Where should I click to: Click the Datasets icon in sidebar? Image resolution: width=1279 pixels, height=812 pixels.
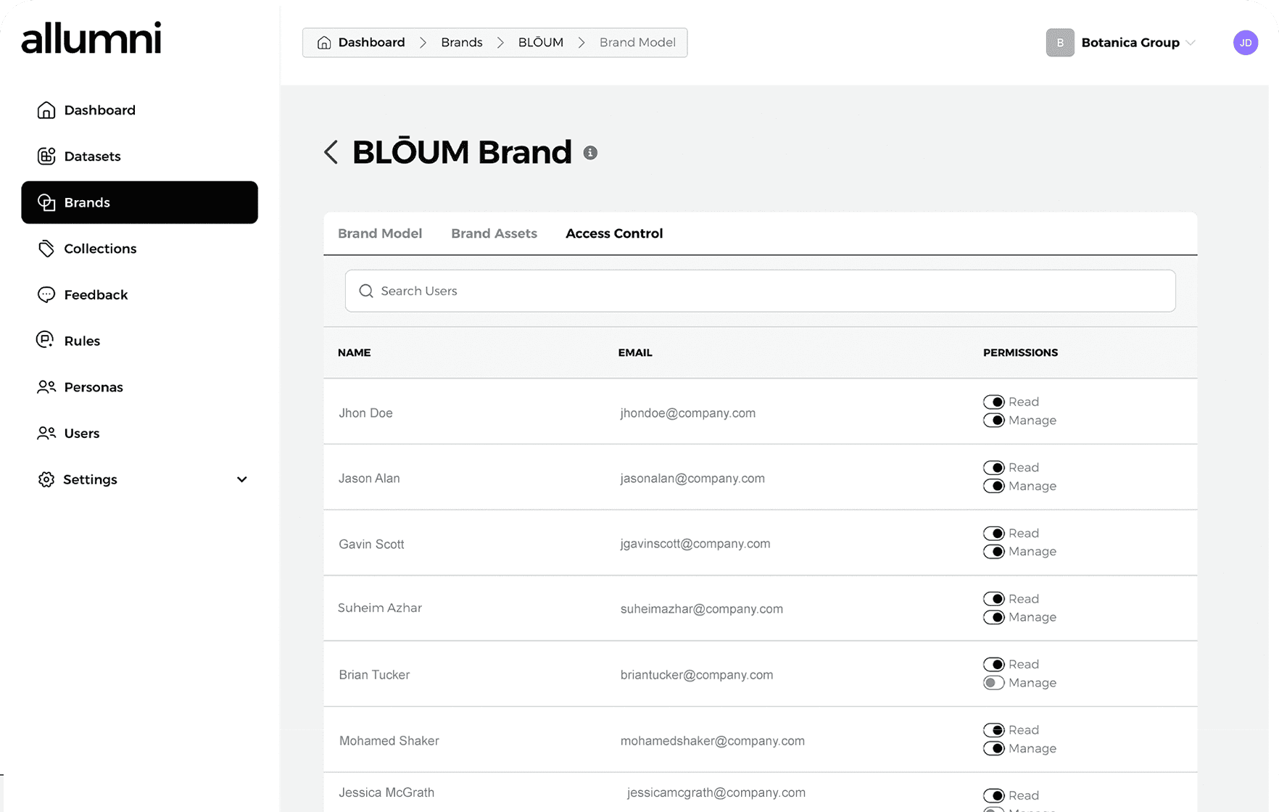pyautogui.click(x=46, y=156)
